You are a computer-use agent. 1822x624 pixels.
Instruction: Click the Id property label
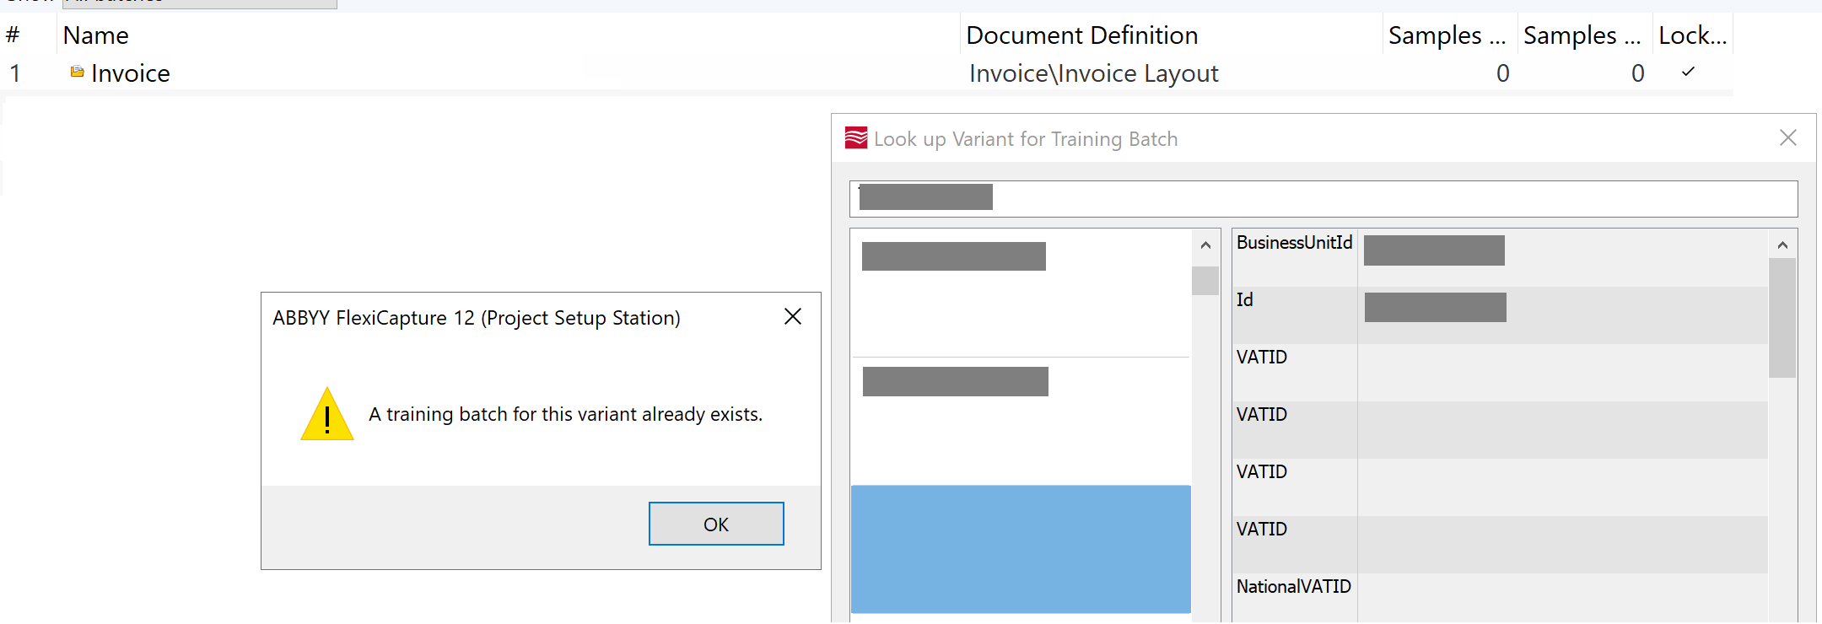[x=1245, y=300]
